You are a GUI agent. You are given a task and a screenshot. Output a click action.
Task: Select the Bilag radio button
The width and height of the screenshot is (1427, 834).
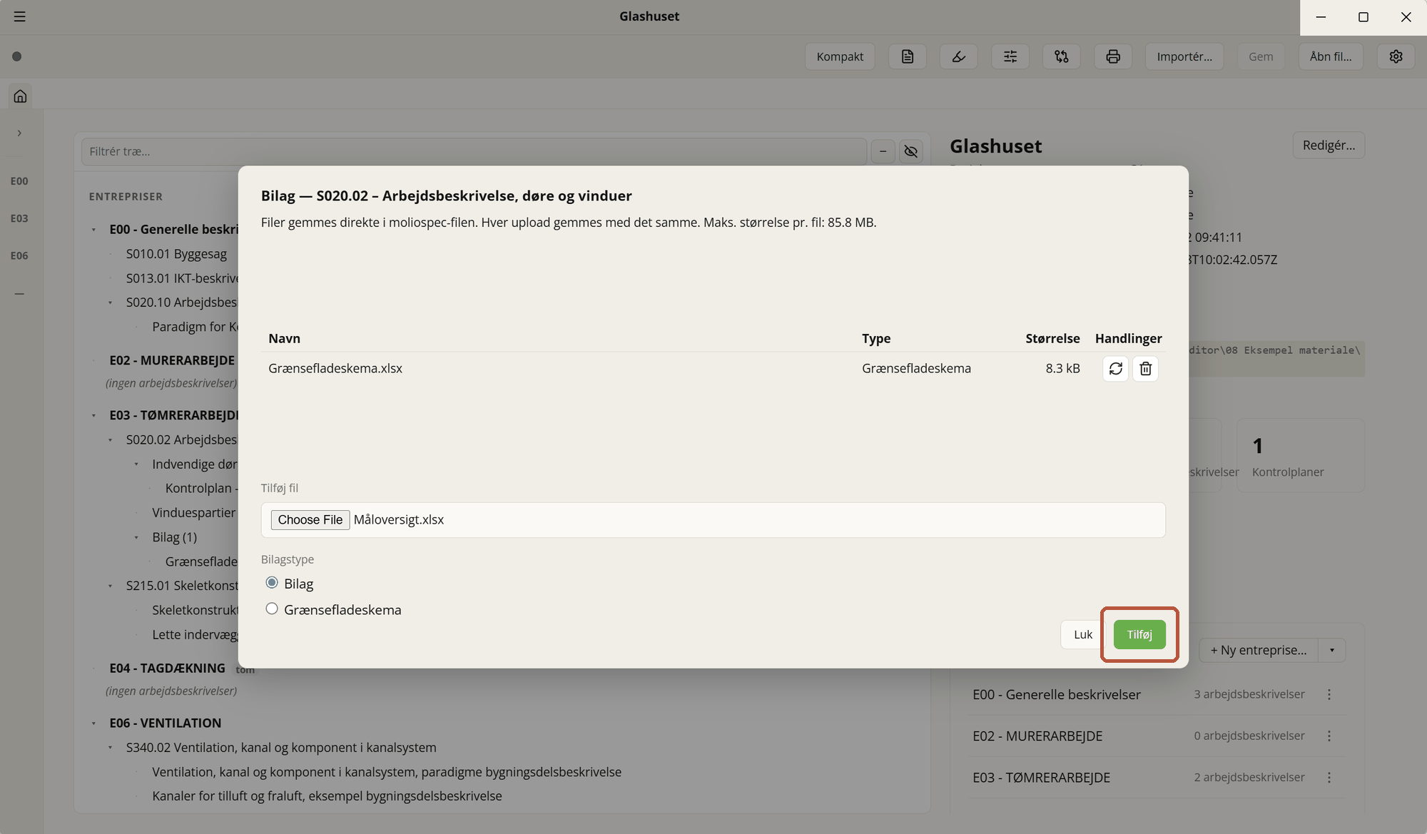pyautogui.click(x=272, y=583)
